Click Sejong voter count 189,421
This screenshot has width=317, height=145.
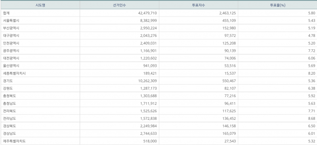pos(150,73)
